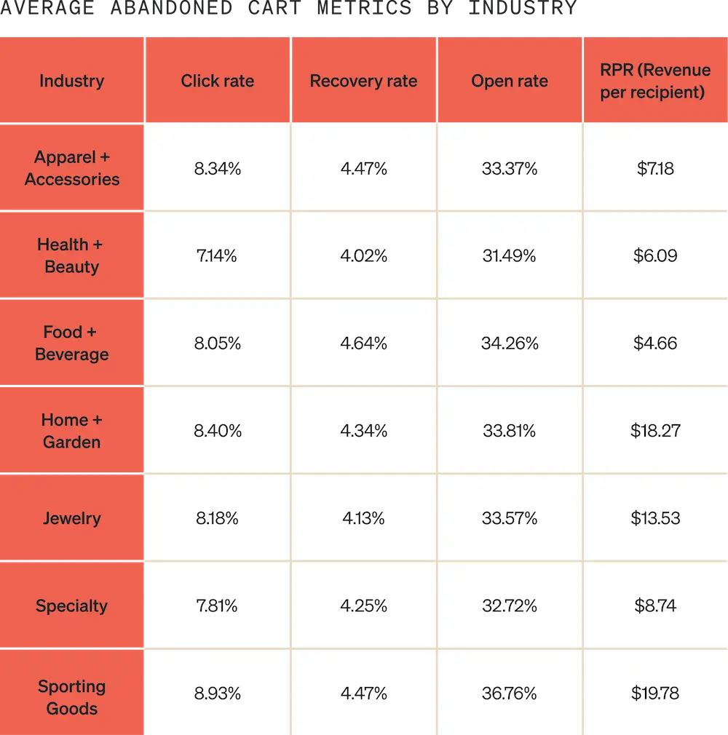Click the Recovery rate column header
Image resolution: width=728 pixels, height=735 pixels.
point(363,81)
